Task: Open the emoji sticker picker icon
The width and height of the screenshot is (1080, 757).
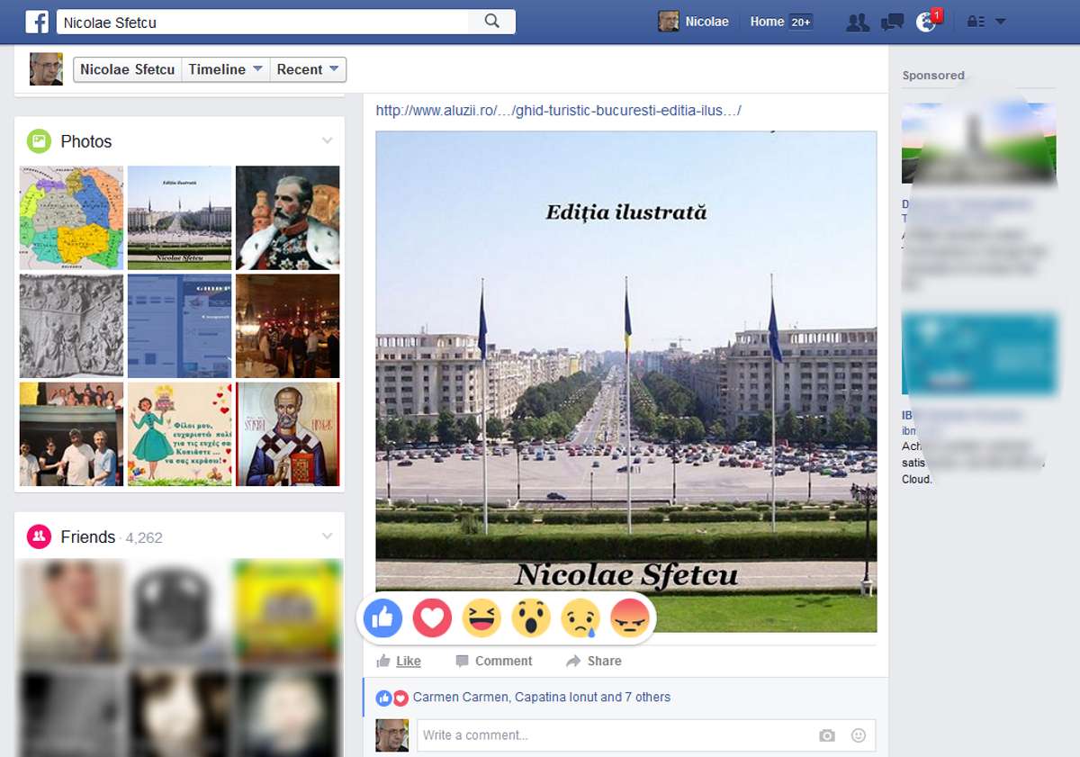Action: [859, 735]
